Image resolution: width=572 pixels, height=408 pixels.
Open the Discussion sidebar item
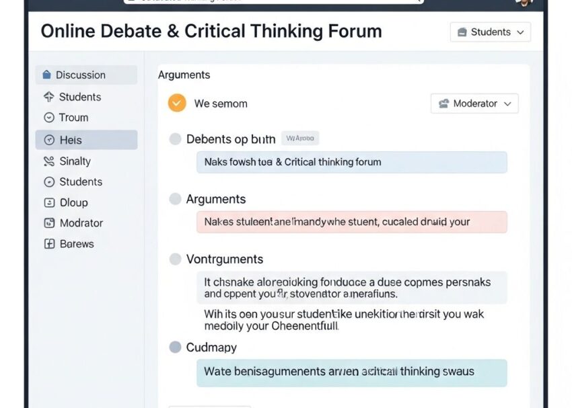86,75
